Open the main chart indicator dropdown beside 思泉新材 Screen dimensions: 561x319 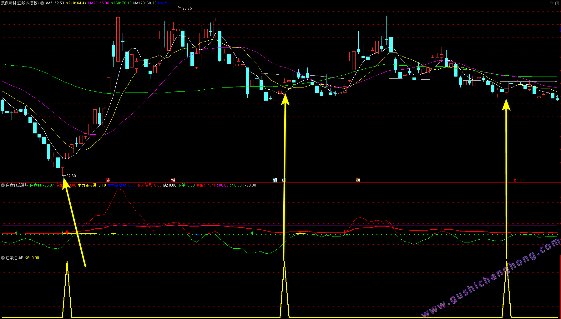pos(42,3)
